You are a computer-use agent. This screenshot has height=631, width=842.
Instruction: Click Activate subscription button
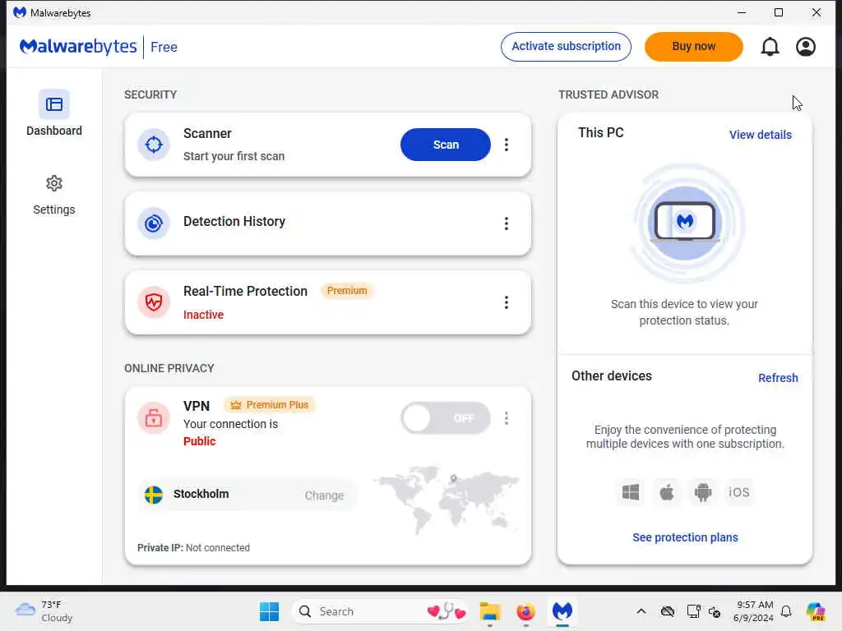coord(566,47)
